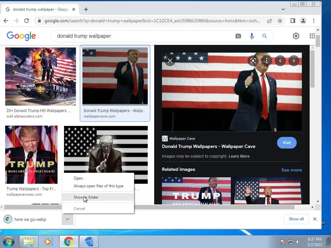Click the preview panel vertical scrollbar
Screen dimensions: 331x248
coord(313,68)
